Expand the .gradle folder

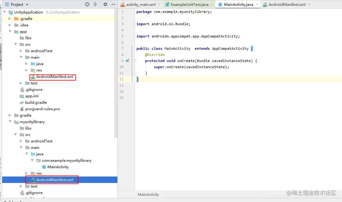pos(10,18)
